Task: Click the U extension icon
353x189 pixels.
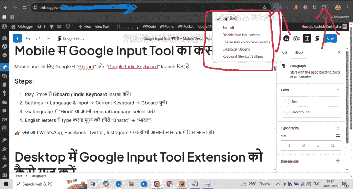Action: [314, 8]
